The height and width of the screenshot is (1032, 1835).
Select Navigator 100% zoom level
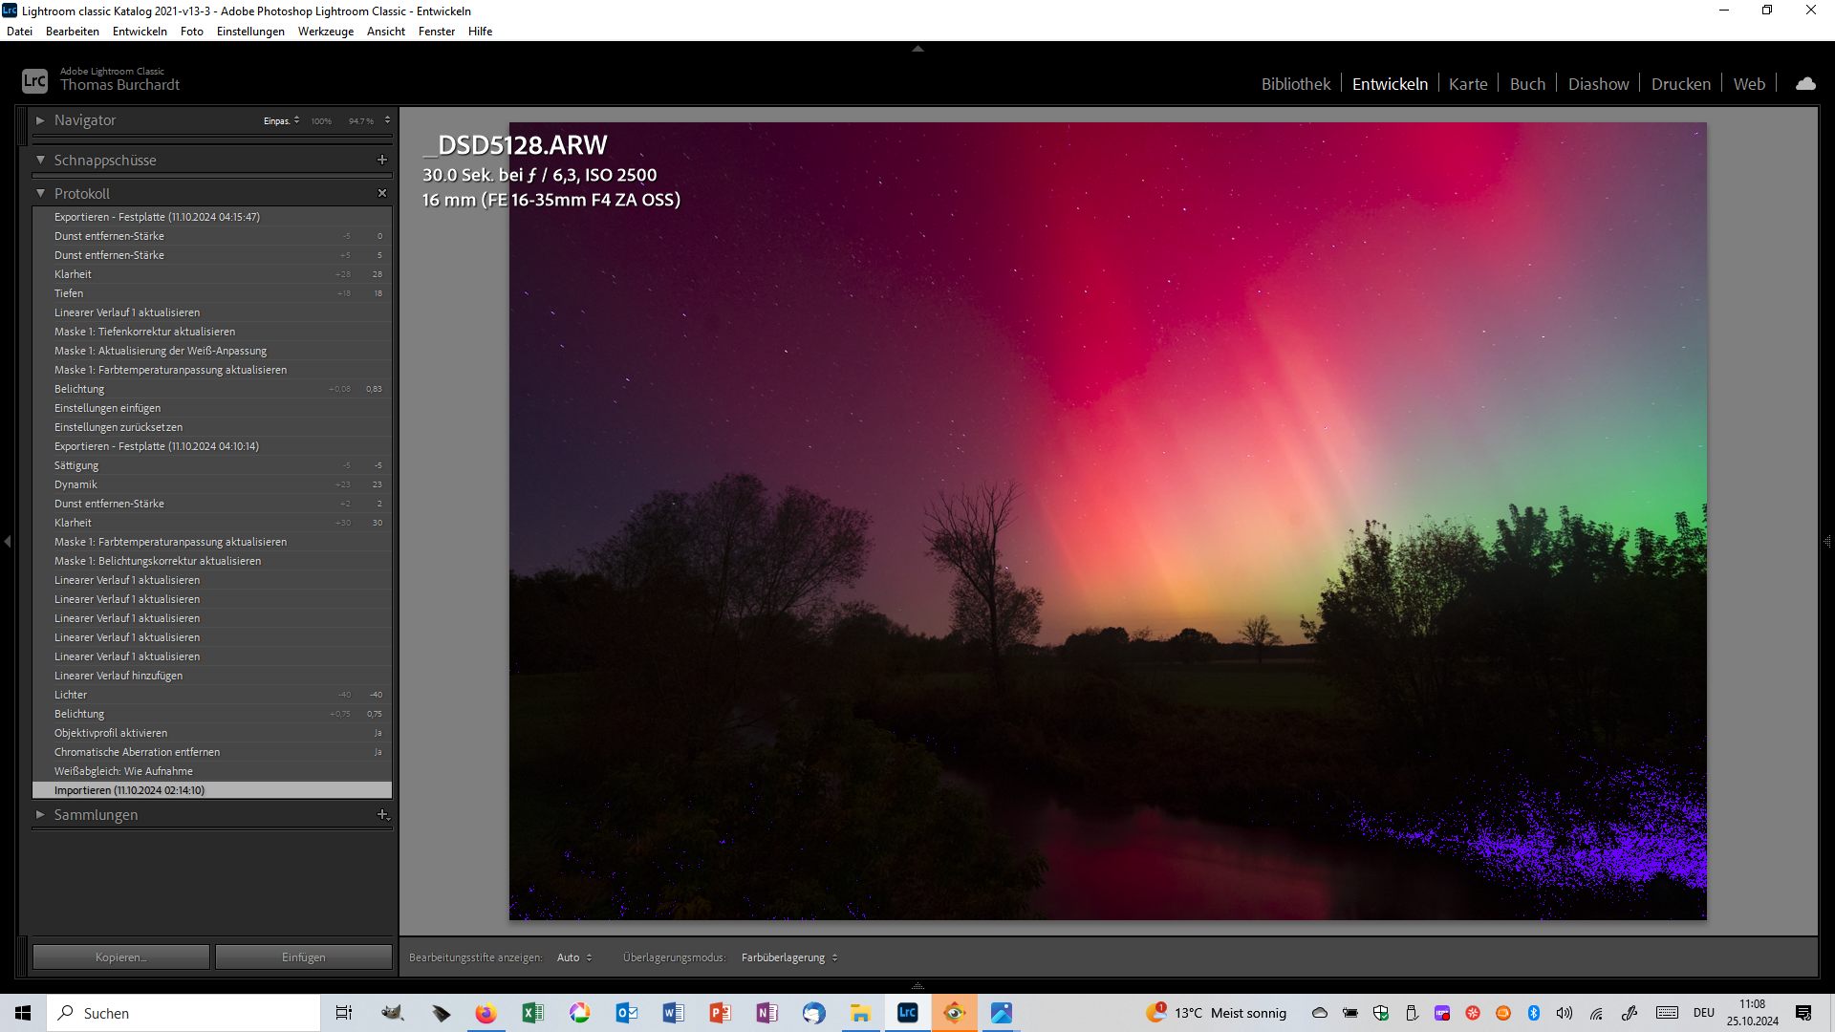click(x=321, y=121)
